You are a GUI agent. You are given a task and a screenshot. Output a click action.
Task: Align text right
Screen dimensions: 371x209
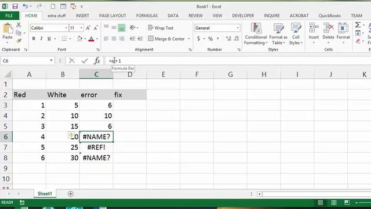(x=122, y=39)
